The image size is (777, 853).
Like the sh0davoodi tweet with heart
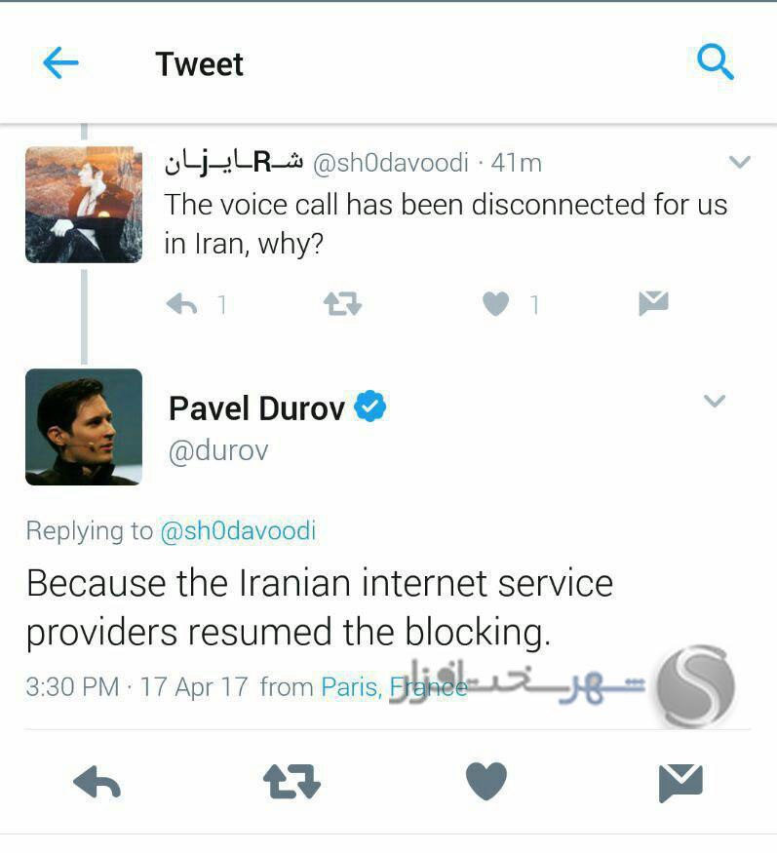tap(495, 303)
